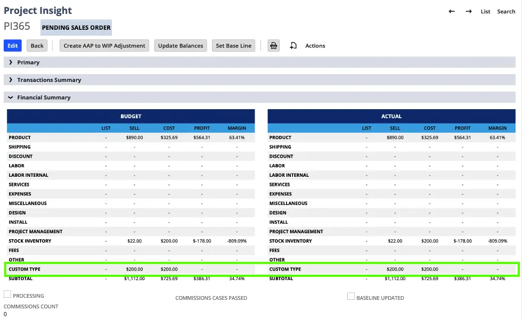The height and width of the screenshot is (319, 522).
Task: Click the BUDGET table header
Action: coord(131,116)
